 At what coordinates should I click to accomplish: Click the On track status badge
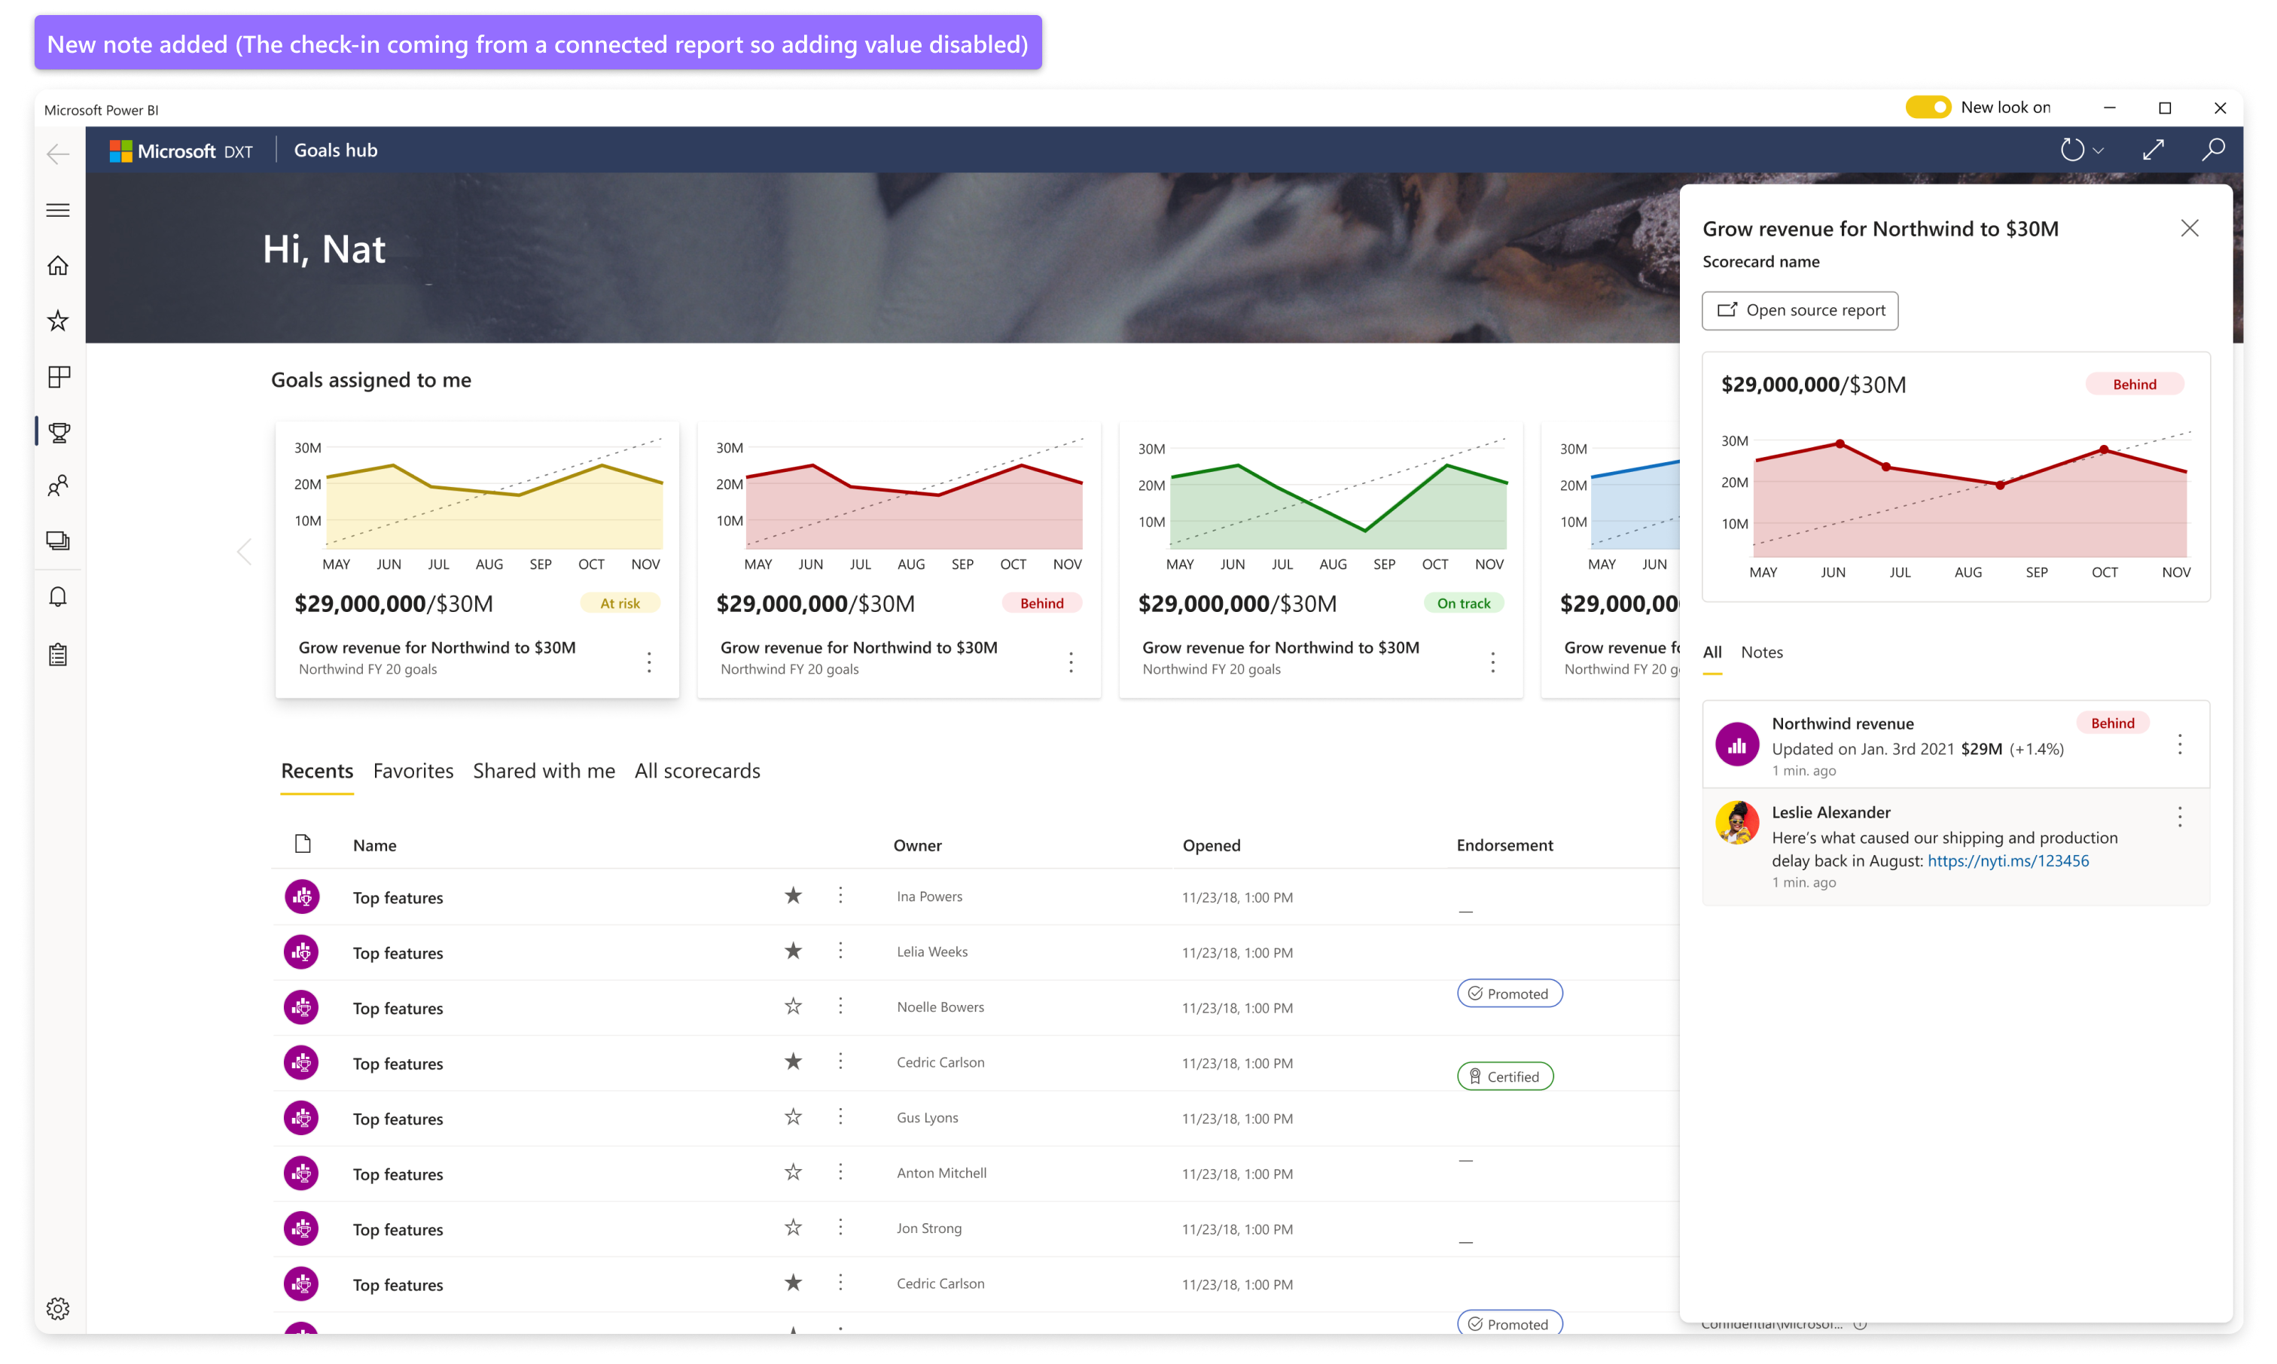(1464, 603)
